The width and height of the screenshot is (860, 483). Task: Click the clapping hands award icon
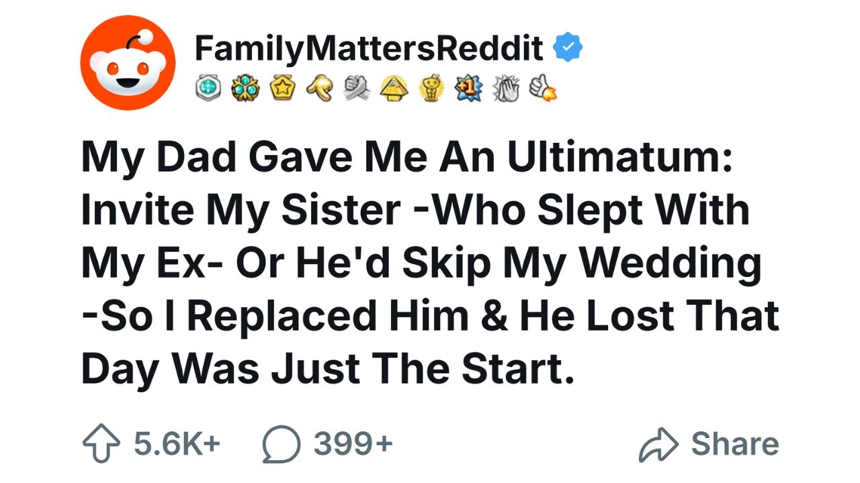pos(505,88)
